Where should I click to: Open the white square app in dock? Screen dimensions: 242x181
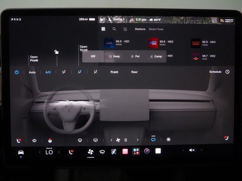(158, 151)
